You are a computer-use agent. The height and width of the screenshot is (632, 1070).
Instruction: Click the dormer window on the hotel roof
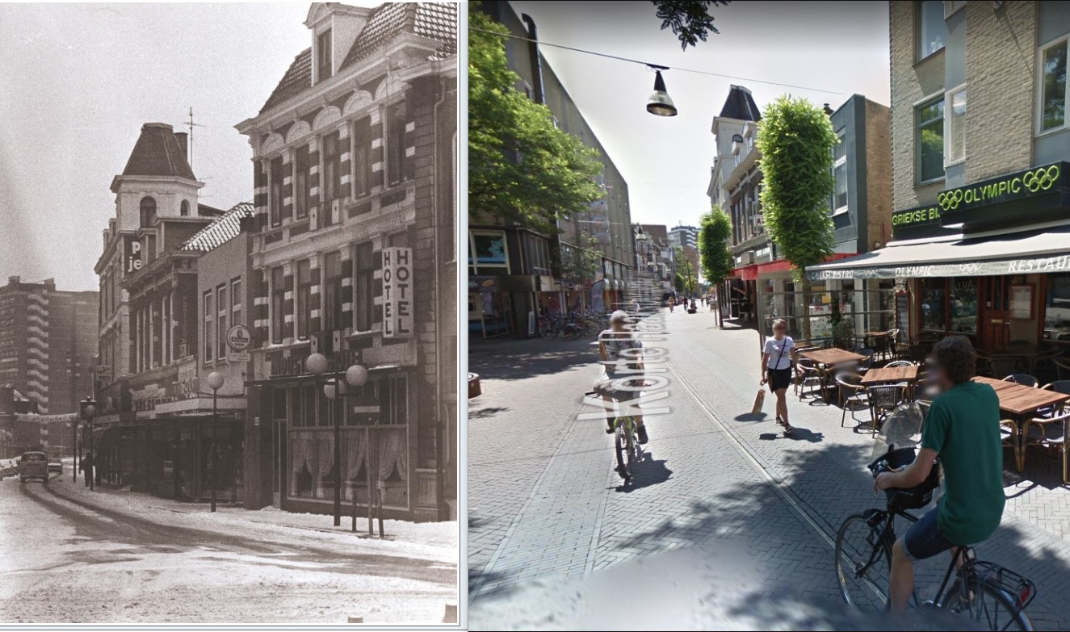coord(325,53)
